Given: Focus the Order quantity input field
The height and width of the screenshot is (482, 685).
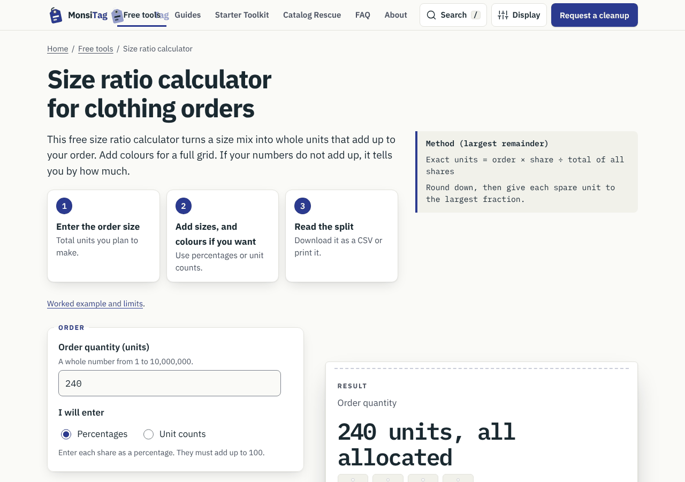Looking at the screenshot, I should [x=170, y=383].
